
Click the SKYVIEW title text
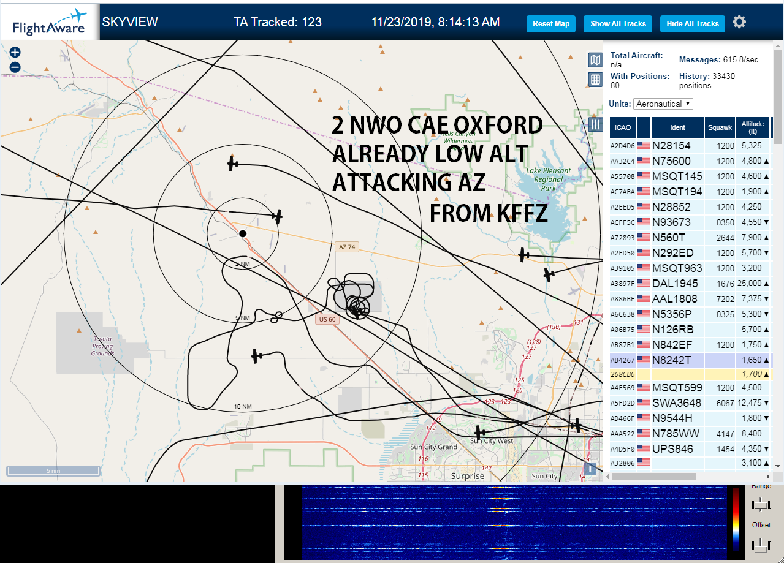tap(130, 22)
